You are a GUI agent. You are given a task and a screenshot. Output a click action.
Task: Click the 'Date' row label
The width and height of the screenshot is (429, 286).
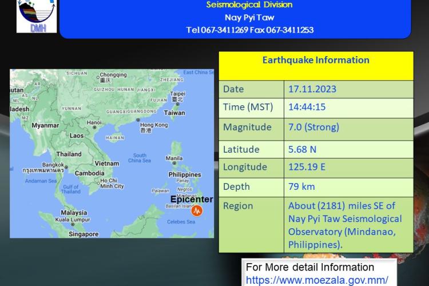pos(233,89)
